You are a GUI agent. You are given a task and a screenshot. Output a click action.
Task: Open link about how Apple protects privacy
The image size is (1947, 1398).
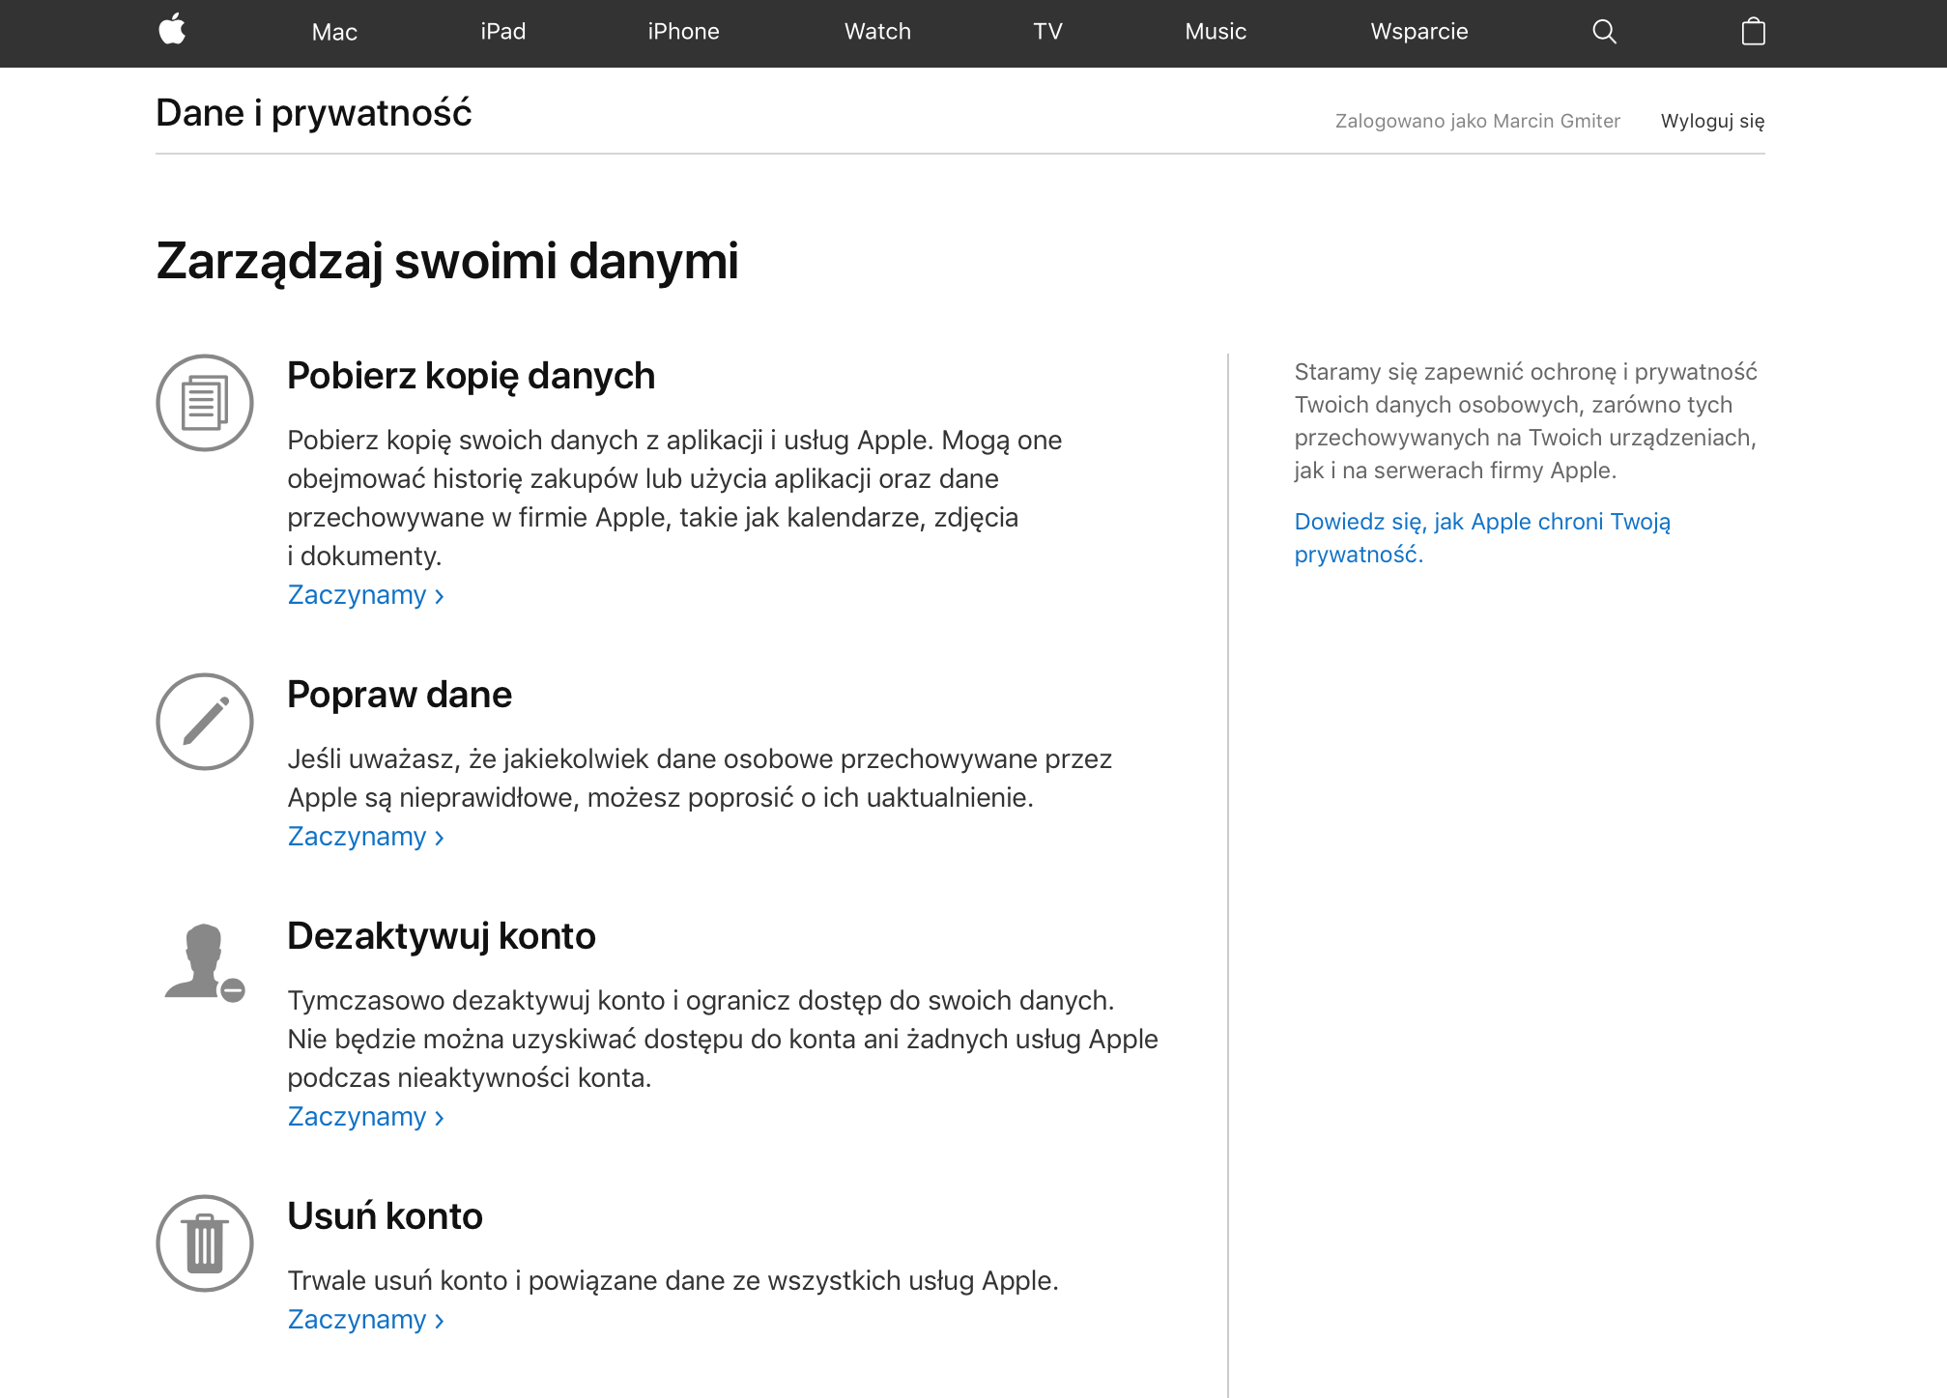tap(1482, 538)
